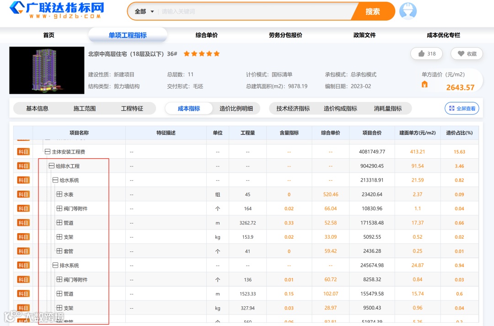Expand the 阀门等附件 node under 给水系统
The height and width of the screenshot is (326, 494).
(x=59, y=208)
